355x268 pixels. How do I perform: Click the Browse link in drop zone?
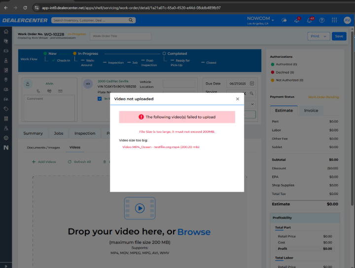point(194,232)
